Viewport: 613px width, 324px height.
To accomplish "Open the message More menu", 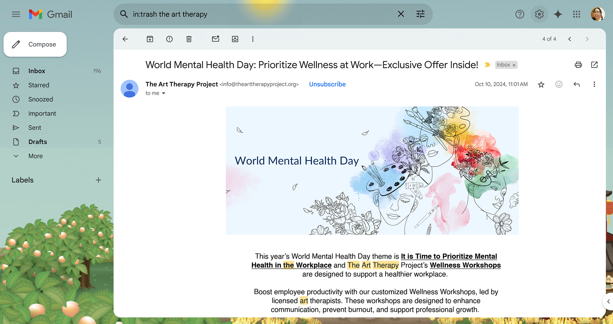I will (x=594, y=84).
